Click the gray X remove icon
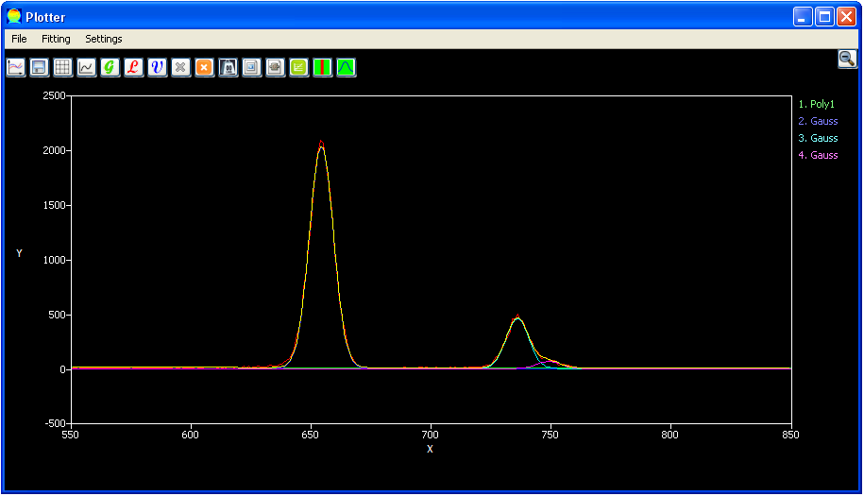The image size is (864, 496). tap(181, 67)
